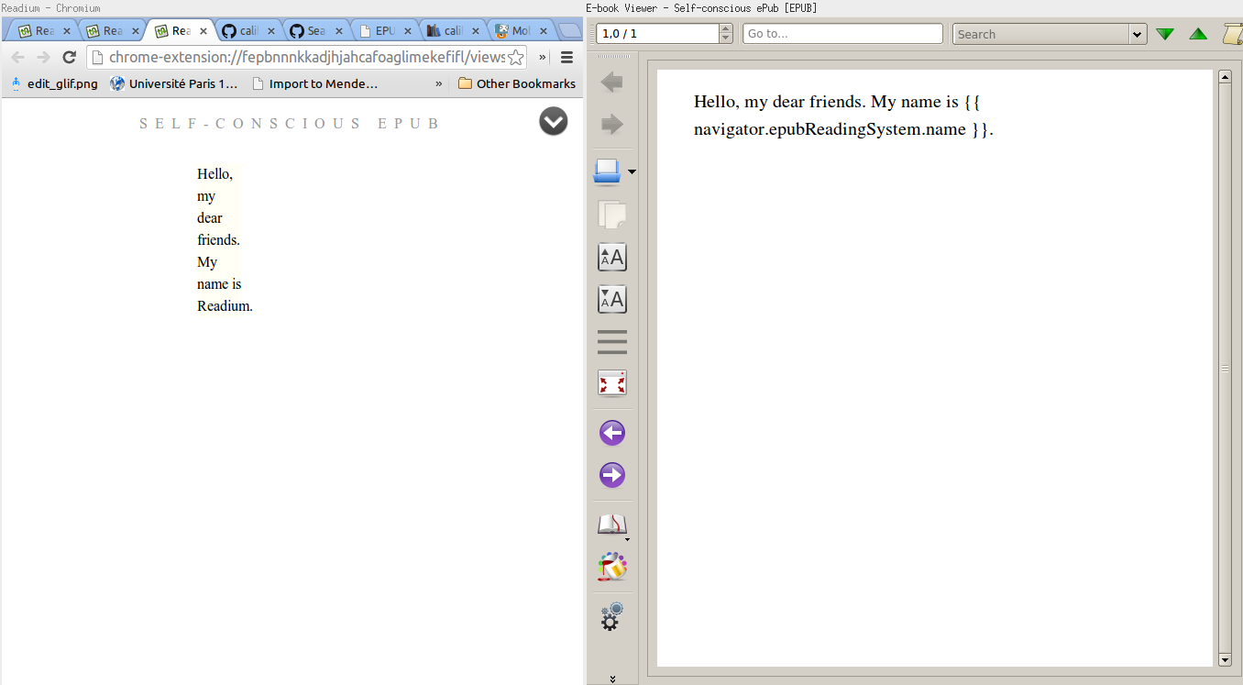Click the viewer scrollbar up arrow
Image resolution: width=1243 pixels, height=685 pixels.
coord(1225,77)
